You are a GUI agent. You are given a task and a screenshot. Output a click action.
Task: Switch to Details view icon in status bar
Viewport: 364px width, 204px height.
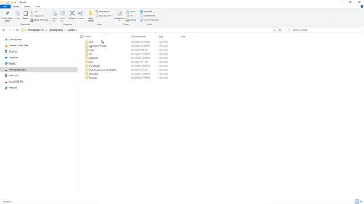357,202
